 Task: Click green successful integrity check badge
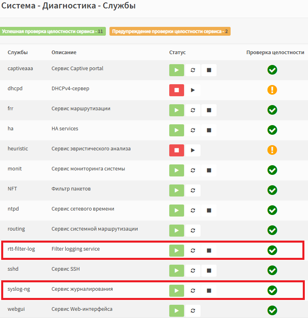[53, 31]
